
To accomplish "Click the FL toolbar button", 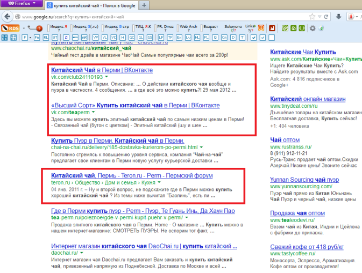I will pyautogui.click(x=206, y=38).
